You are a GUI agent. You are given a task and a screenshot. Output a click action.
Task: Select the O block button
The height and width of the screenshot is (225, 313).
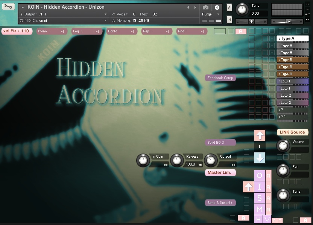pos(260,175)
